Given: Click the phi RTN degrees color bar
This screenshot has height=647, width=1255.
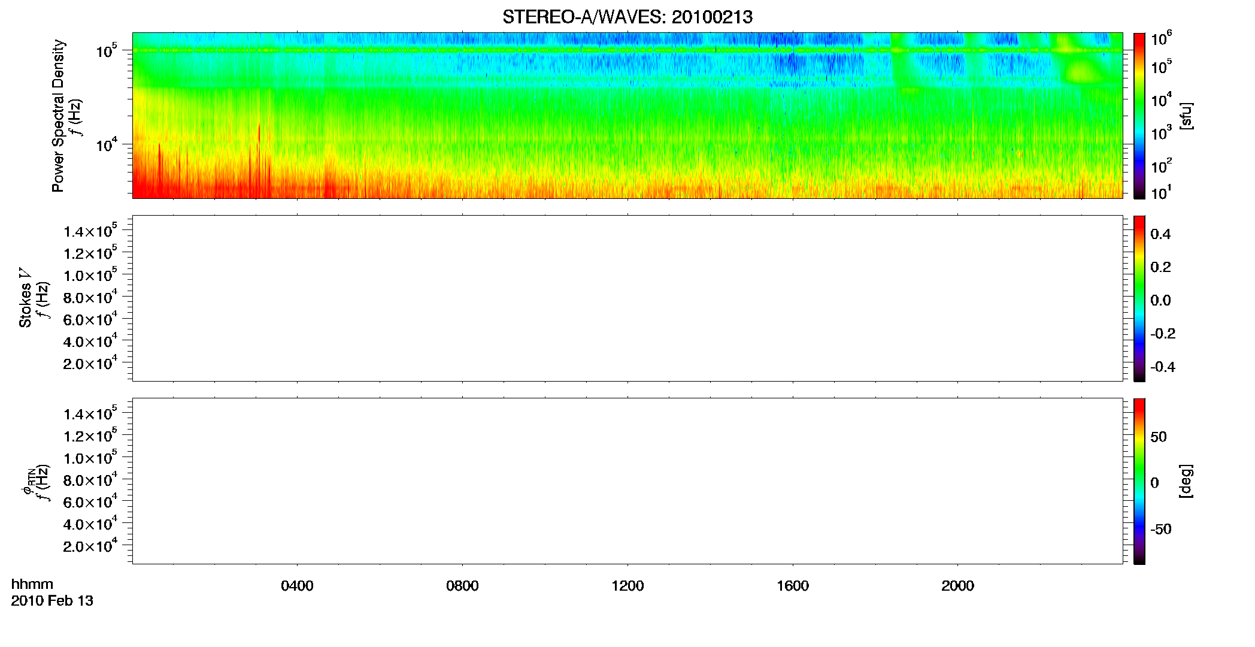Looking at the screenshot, I should tap(1139, 481).
